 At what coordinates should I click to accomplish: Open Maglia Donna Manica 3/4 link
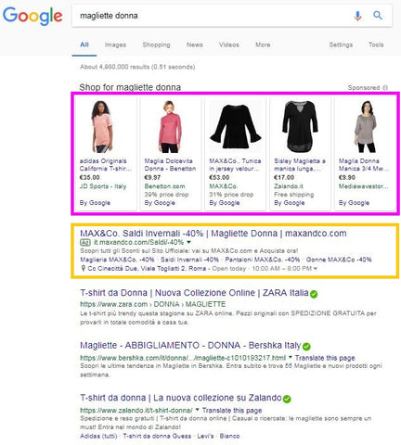pos(364,165)
